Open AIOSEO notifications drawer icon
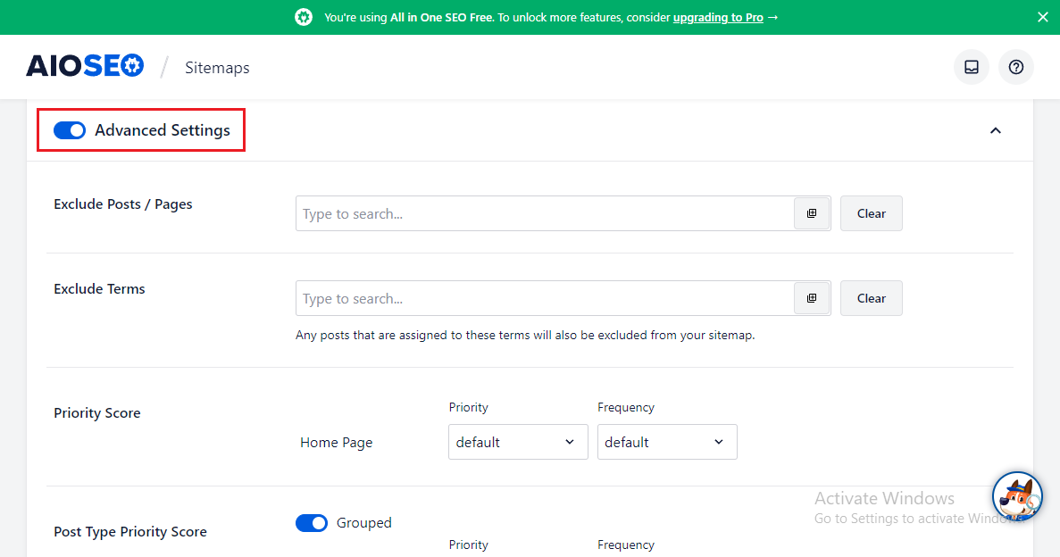 point(971,67)
